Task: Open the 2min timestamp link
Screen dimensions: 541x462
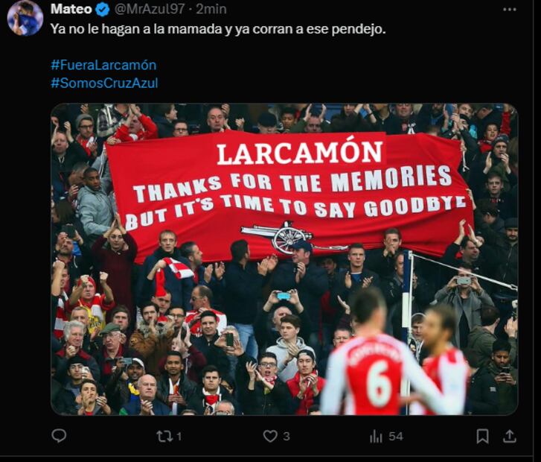Action: click(211, 9)
